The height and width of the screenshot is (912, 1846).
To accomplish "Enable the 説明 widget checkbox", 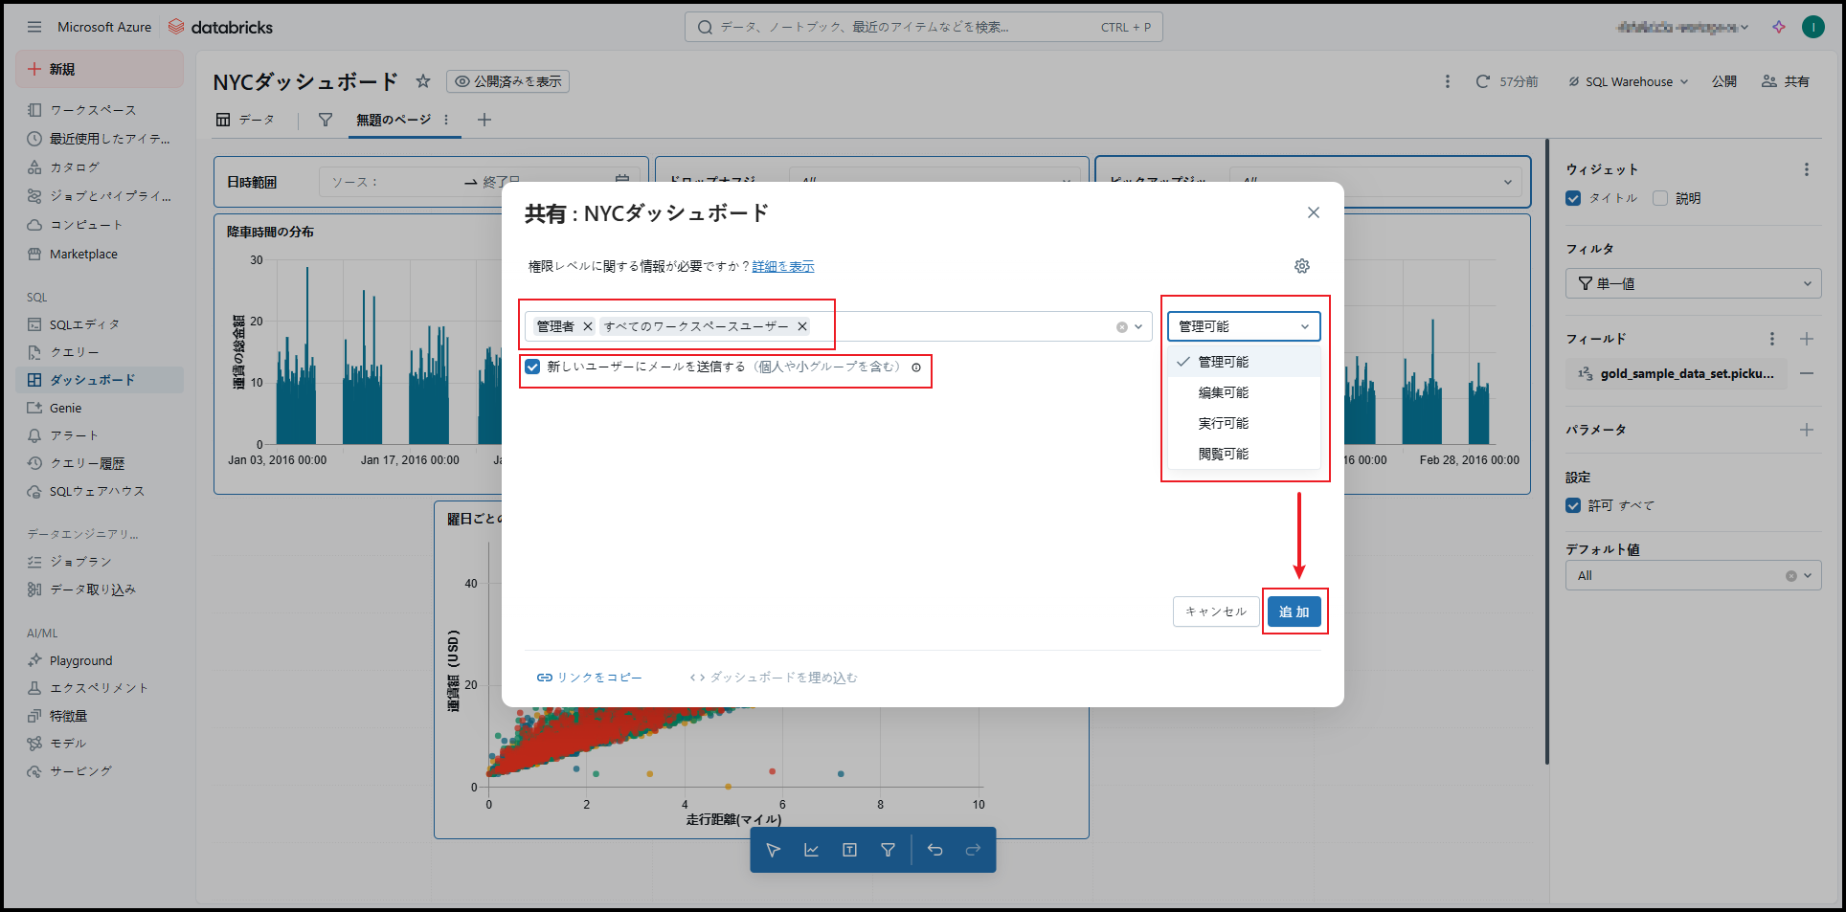I will pos(1660,198).
